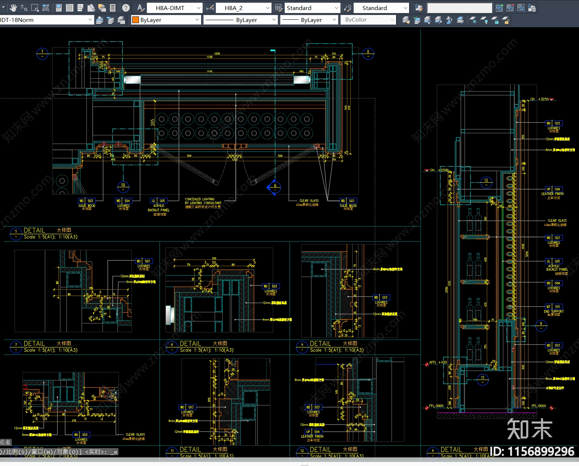Image resolution: width=579 pixels, height=466 pixels.
Task: Lock the selected object's layer icon
Action: (494, 20)
